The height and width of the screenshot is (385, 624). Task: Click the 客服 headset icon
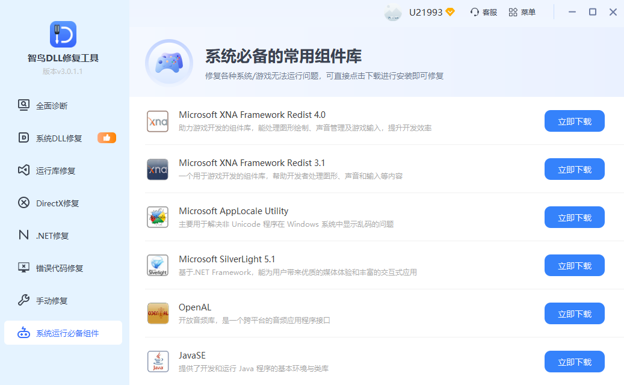(474, 12)
